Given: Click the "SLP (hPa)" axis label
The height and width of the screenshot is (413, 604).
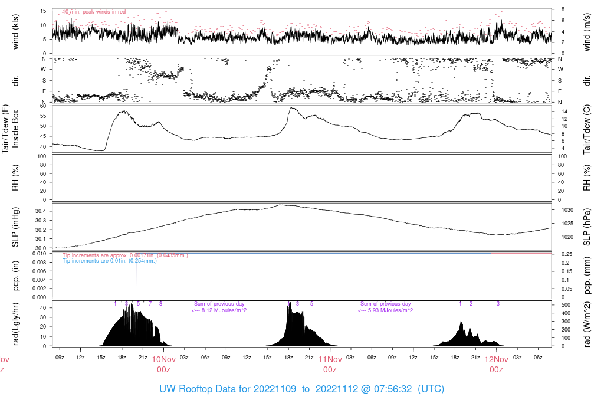Looking at the screenshot, I should pyautogui.click(x=587, y=227).
